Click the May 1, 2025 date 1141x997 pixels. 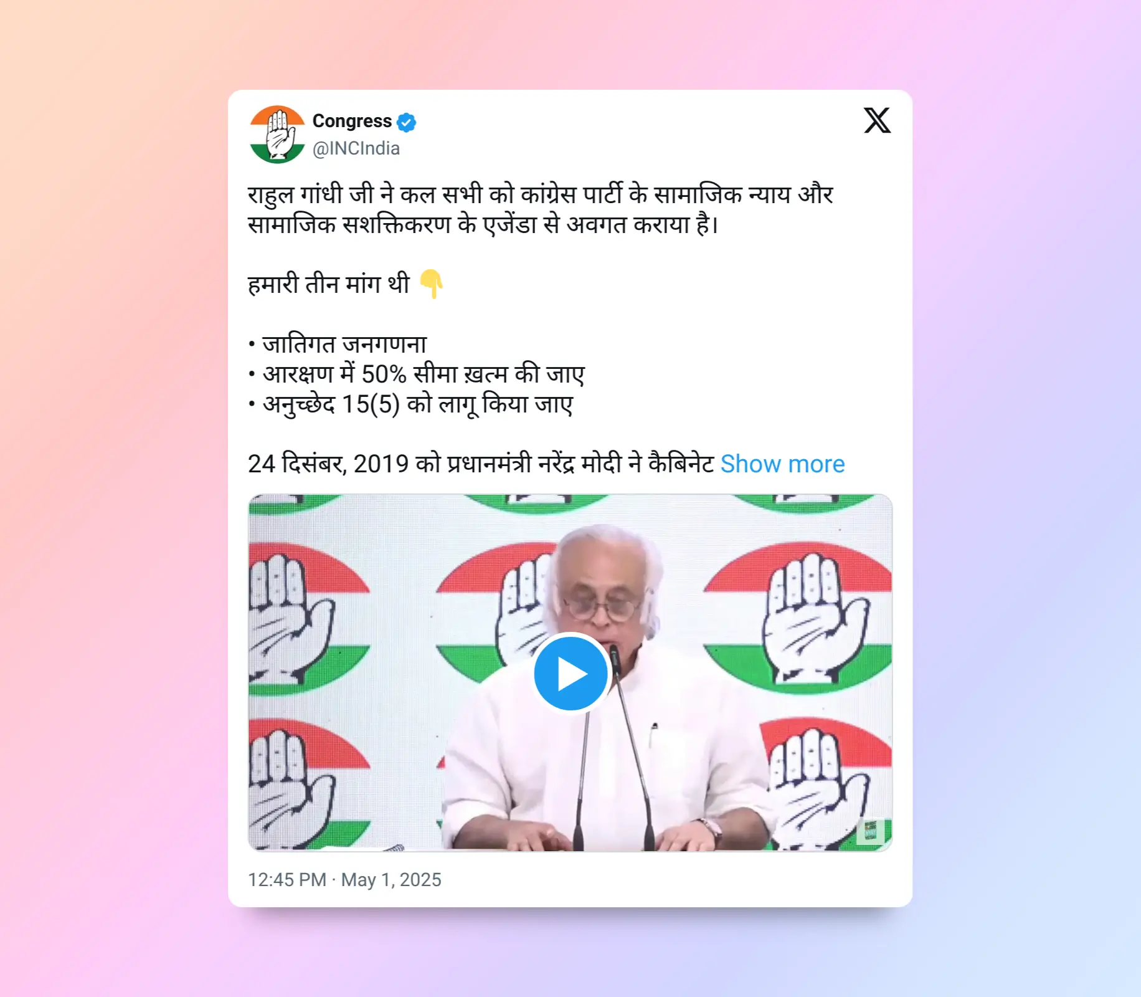coord(391,879)
